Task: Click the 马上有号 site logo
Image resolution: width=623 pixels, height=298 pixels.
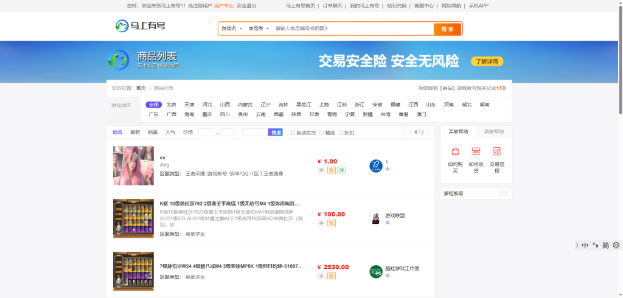Action: point(140,26)
